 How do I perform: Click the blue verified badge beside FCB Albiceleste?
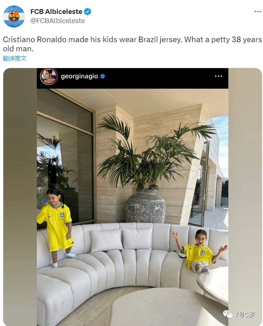(x=88, y=12)
